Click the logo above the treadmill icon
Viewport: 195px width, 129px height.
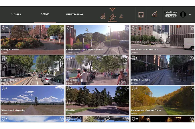coord(112,9)
